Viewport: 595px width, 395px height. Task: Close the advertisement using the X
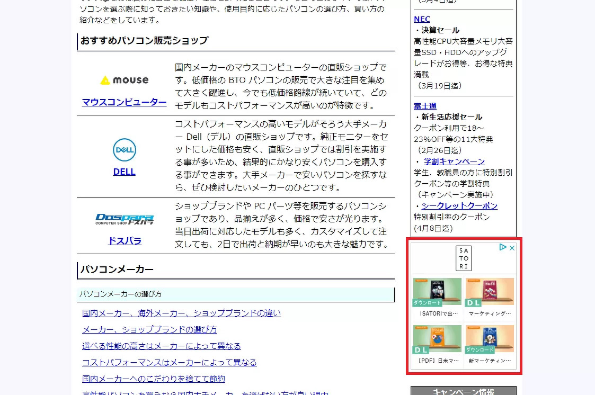[x=512, y=248]
